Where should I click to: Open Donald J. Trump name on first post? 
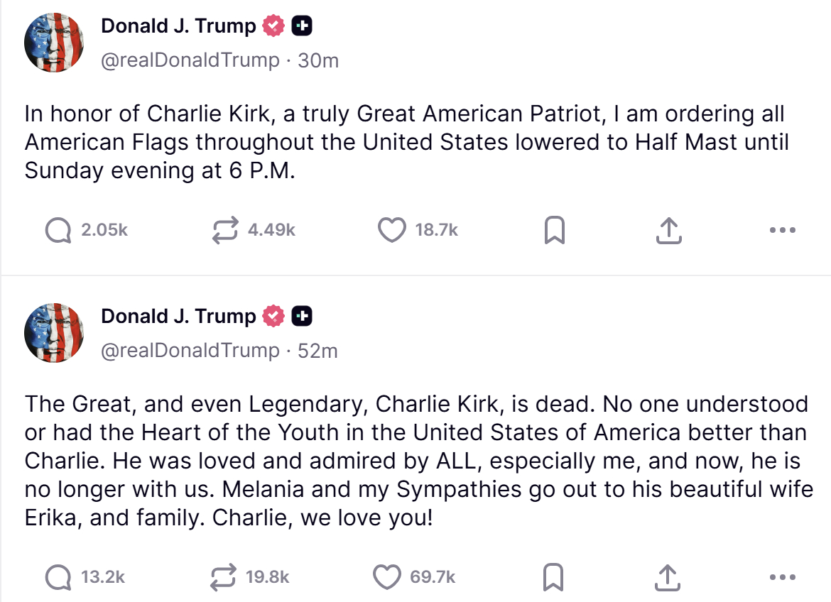(178, 26)
